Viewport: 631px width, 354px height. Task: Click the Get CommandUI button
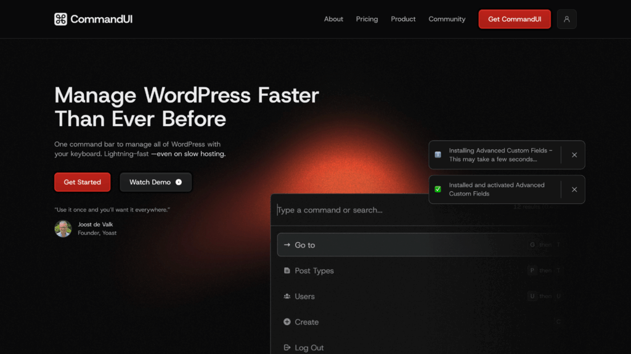tap(515, 19)
